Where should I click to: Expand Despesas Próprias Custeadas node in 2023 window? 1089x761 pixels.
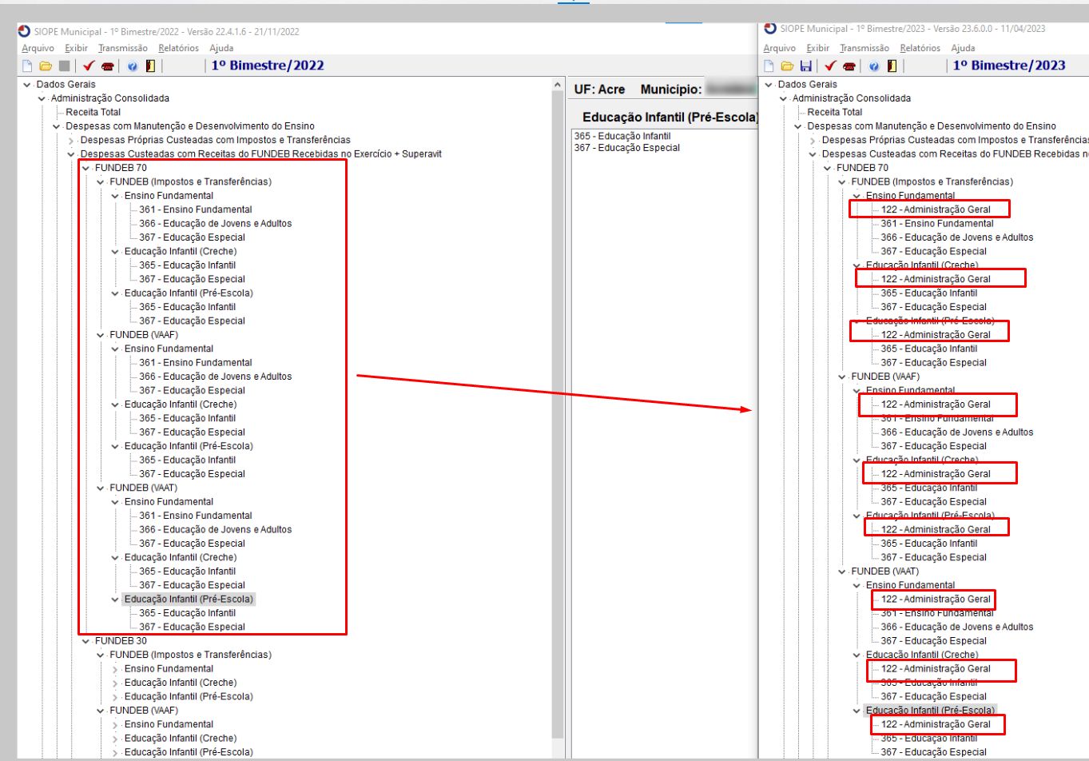point(813,140)
